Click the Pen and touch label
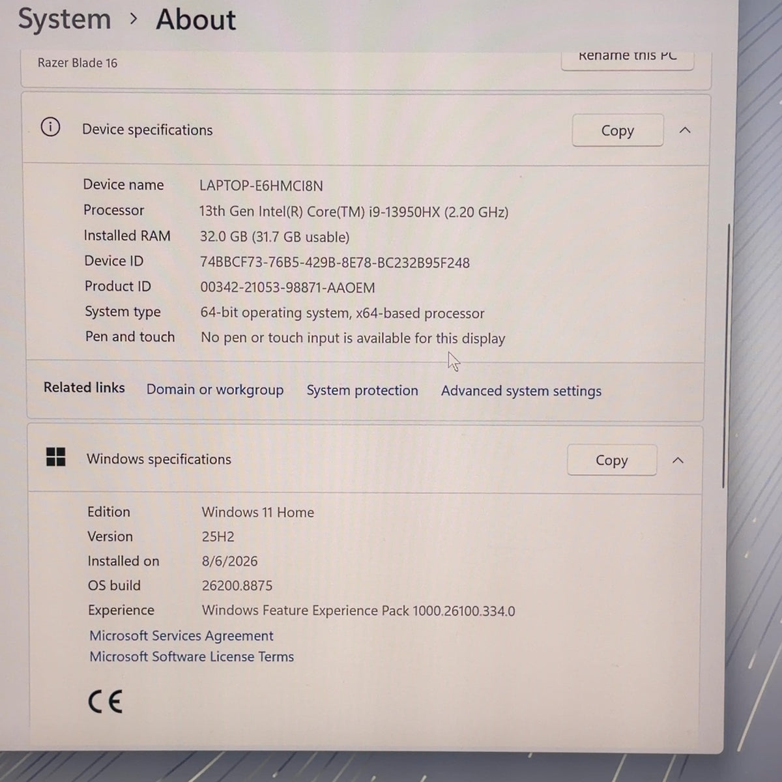This screenshot has height=782, width=782. (130, 336)
